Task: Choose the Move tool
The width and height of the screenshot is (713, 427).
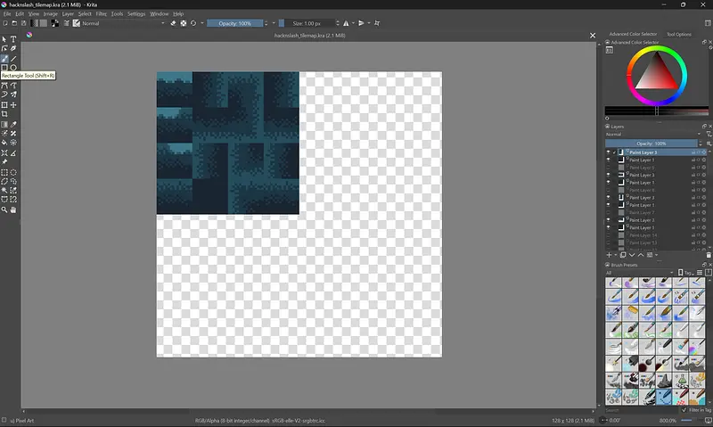Action: [x=13, y=105]
